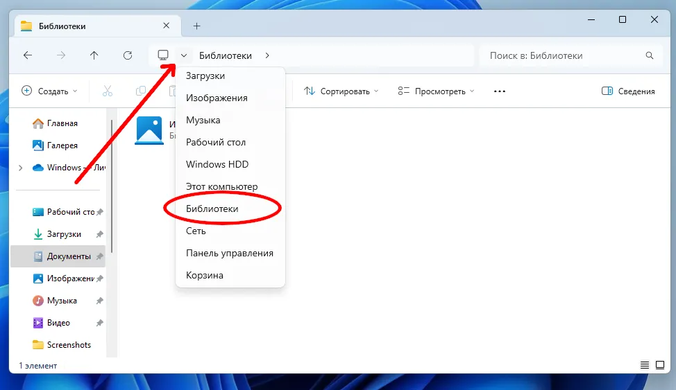The image size is (676, 390).
Task: Choose Библиотеки in the dropdown list
Action: [230, 209]
